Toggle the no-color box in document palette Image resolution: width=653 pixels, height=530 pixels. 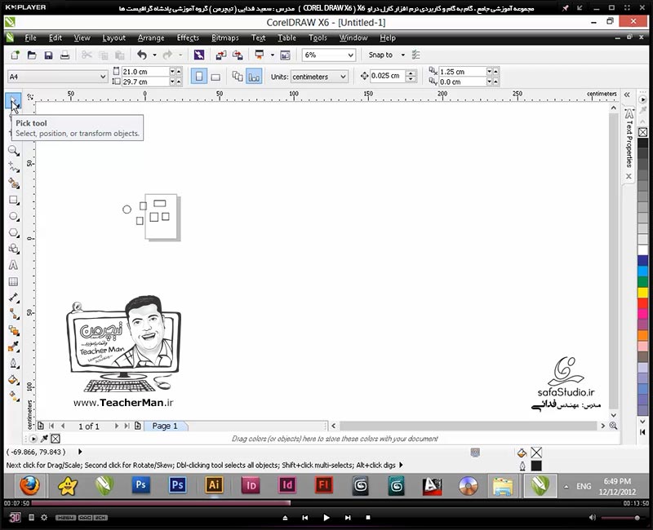(56, 439)
